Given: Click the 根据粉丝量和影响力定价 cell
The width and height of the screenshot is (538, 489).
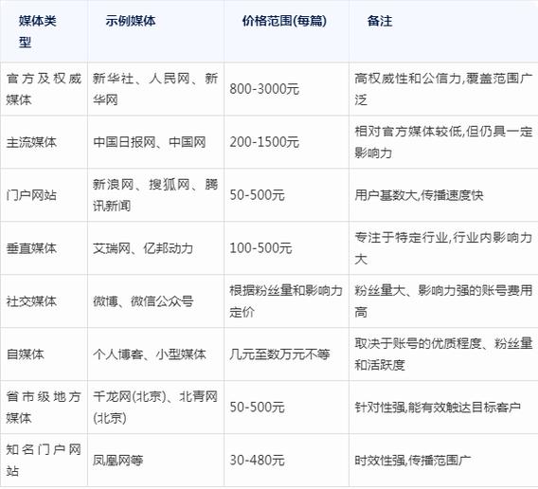Looking at the screenshot, I should 286,301.
